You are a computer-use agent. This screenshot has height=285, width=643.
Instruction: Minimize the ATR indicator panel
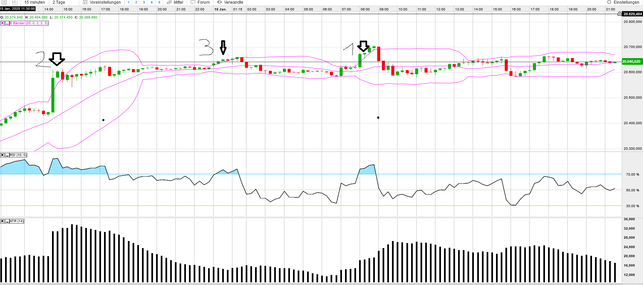pos(7,221)
